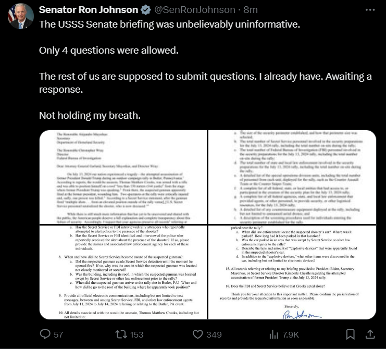Click the Senator Ron Johnson display name
386x349 pixels.
[x=89, y=10]
